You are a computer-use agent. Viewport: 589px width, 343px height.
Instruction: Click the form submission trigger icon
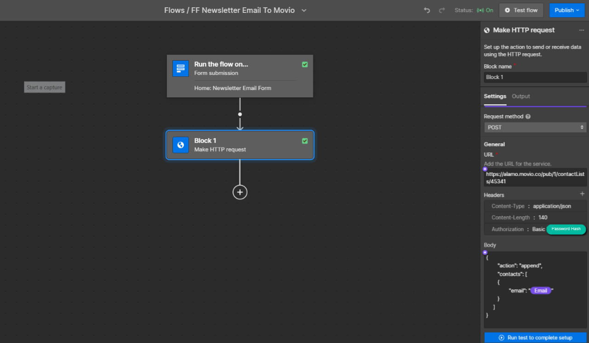click(x=180, y=68)
